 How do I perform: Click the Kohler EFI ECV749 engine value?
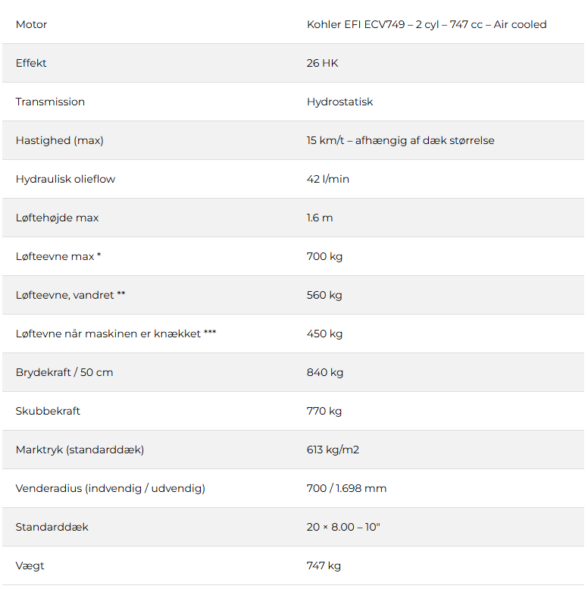click(x=426, y=24)
